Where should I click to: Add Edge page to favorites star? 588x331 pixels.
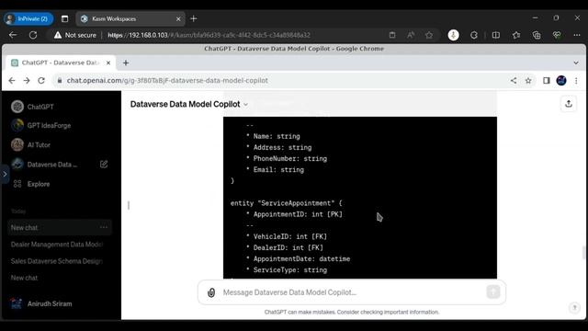tap(429, 35)
